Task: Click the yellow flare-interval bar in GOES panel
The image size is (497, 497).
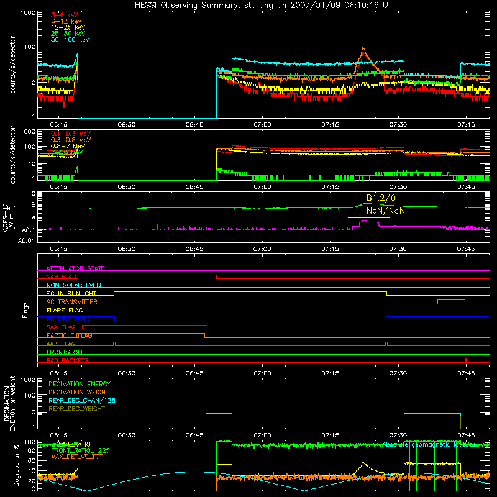Action: 368,217
